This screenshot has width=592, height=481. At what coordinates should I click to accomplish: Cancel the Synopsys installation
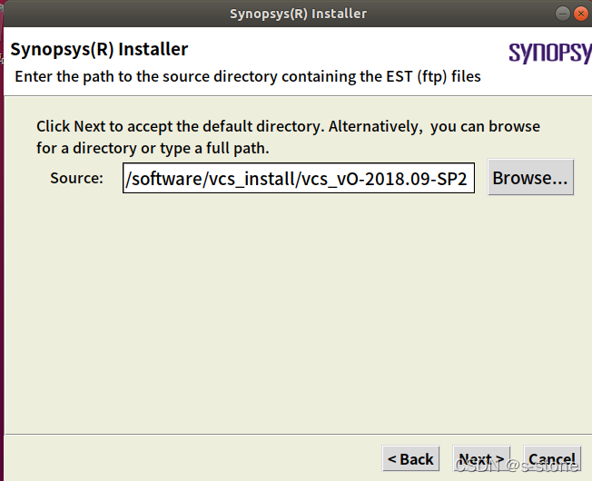coord(552,458)
